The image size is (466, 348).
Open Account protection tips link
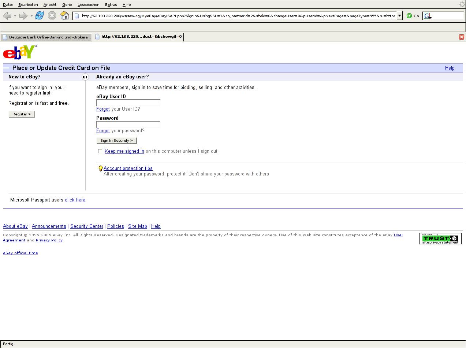128,169
